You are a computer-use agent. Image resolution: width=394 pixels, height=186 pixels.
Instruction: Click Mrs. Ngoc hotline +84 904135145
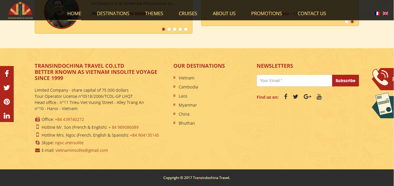[x=145, y=135]
